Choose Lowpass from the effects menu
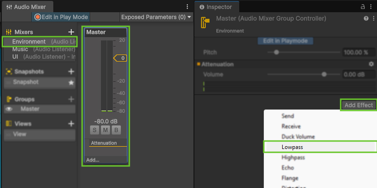Screen dimensions: 377x188 pos(292,147)
